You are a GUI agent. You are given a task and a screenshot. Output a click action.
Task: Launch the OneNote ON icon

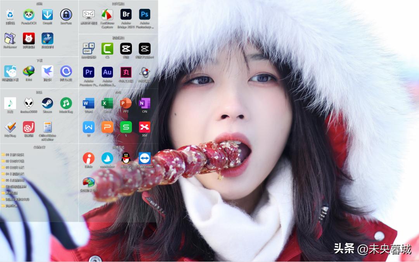pyautogui.click(x=145, y=103)
